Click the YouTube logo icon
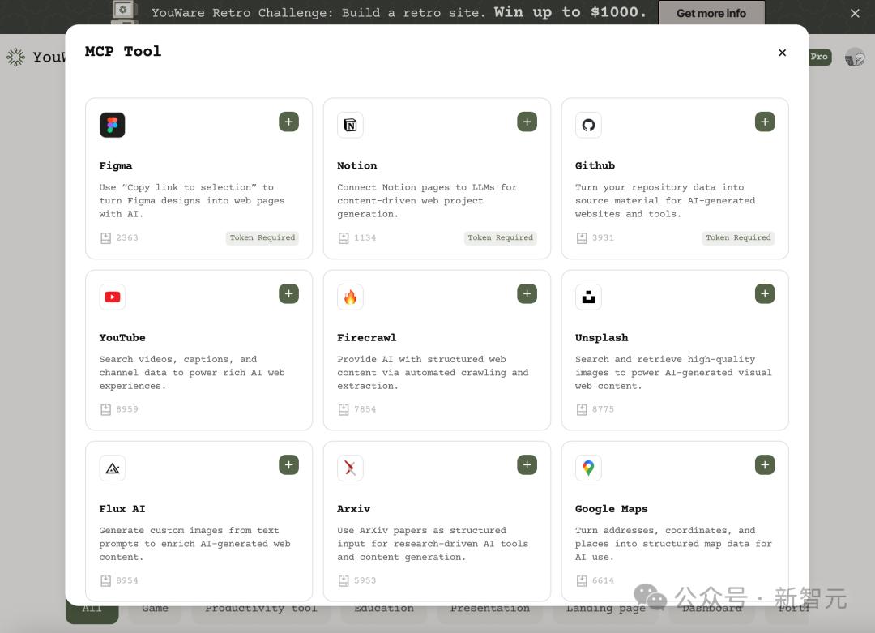The height and width of the screenshot is (633, 875). tap(113, 297)
